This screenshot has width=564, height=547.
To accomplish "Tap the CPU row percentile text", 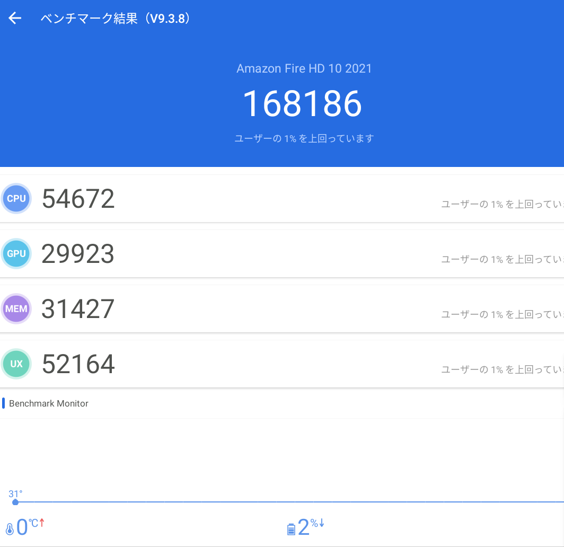I will 503,204.
